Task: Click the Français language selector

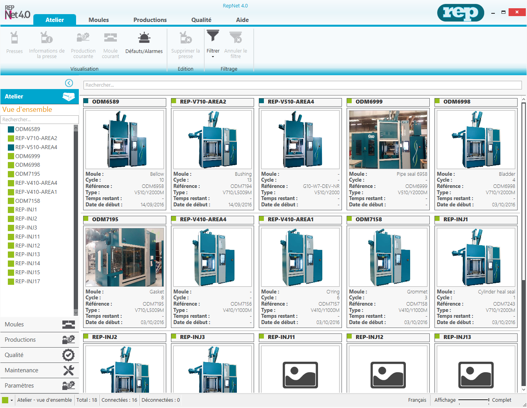Action: [417, 400]
